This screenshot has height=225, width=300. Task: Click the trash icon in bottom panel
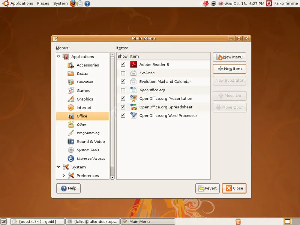238,222
